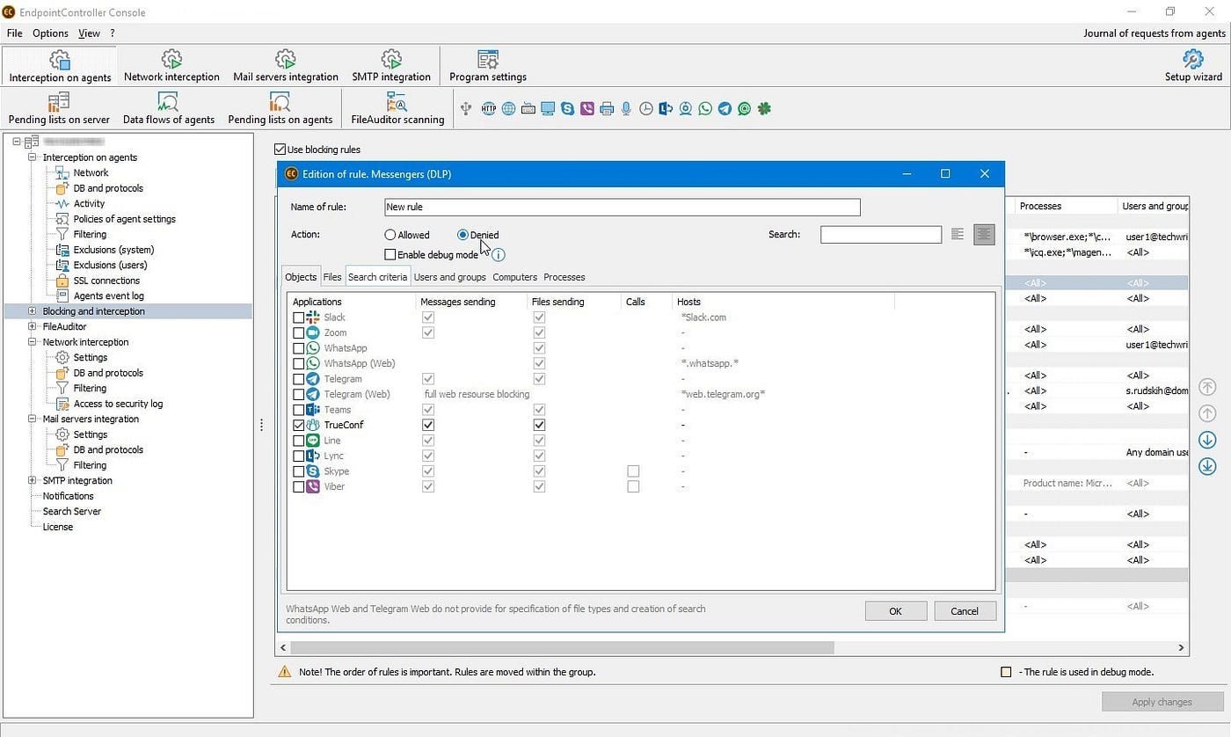Viewport: 1231px width, 737px height.
Task: Move rule down one position arrow
Action: click(1207, 440)
